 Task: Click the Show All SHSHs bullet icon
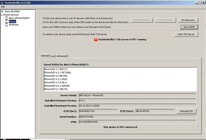point(2,12)
